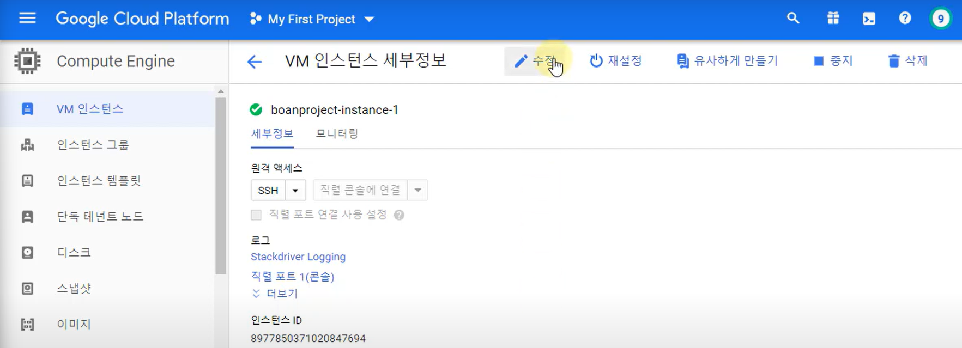Click the Google Cloud Platform logo text

[142, 19]
